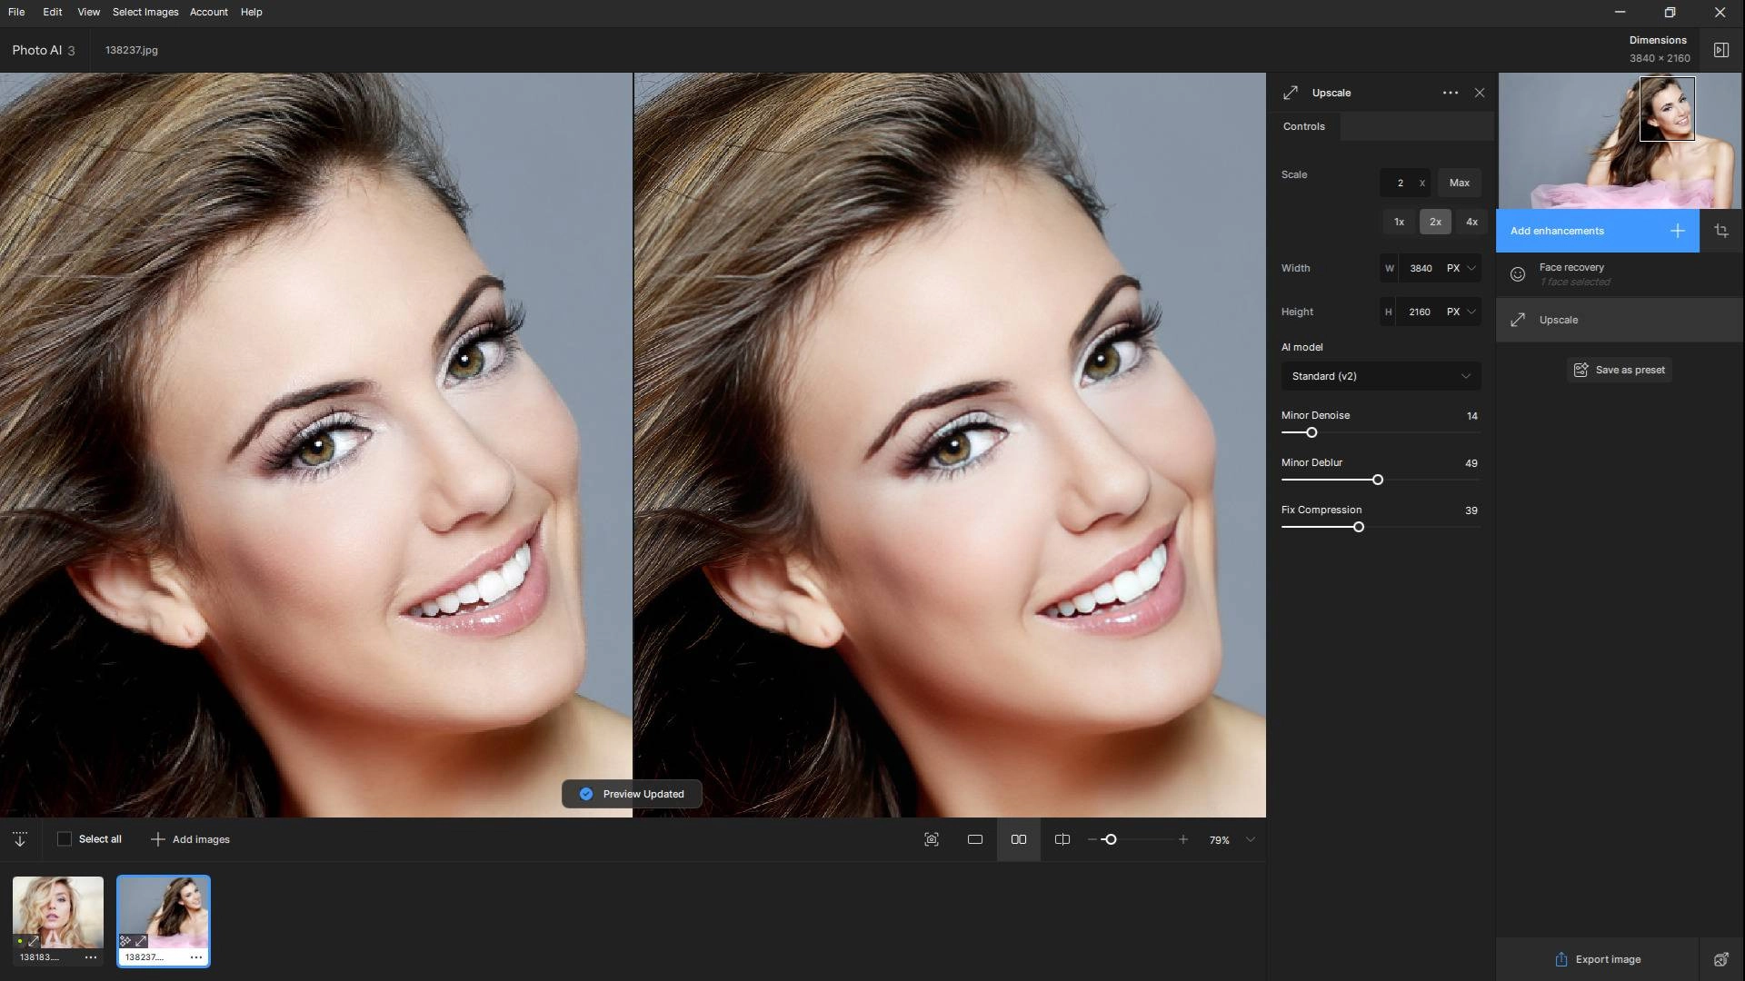Dismiss the Preview Updated notification
The width and height of the screenshot is (1745, 981).
[632, 794]
